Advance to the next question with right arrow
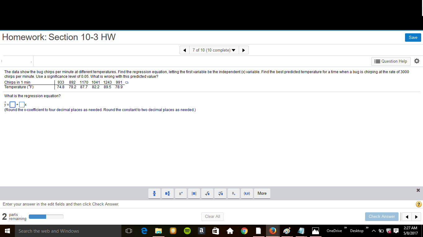Image resolution: width=423 pixels, height=237 pixels. [244, 50]
